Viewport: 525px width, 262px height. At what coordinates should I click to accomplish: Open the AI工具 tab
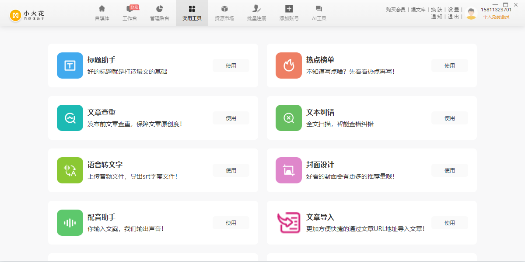(x=319, y=13)
